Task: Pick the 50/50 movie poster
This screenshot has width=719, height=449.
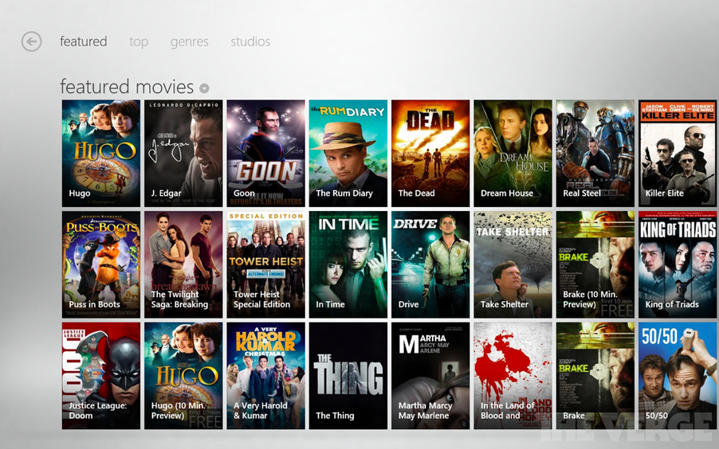Action: pos(678,376)
